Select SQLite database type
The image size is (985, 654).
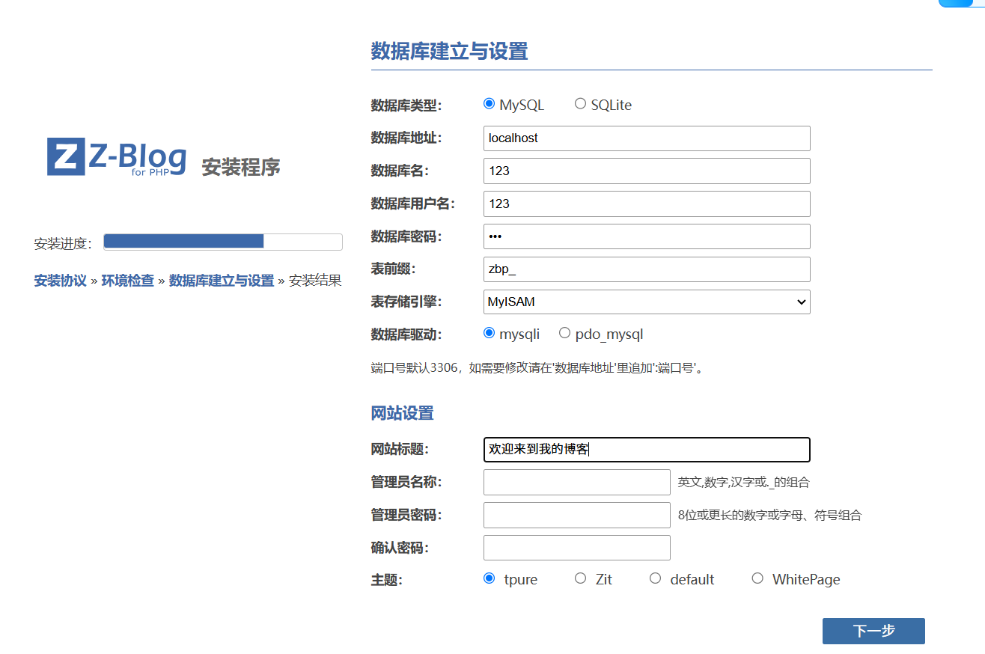tap(580, 104)
